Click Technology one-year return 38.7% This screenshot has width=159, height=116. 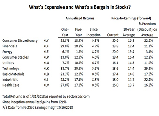65,69
